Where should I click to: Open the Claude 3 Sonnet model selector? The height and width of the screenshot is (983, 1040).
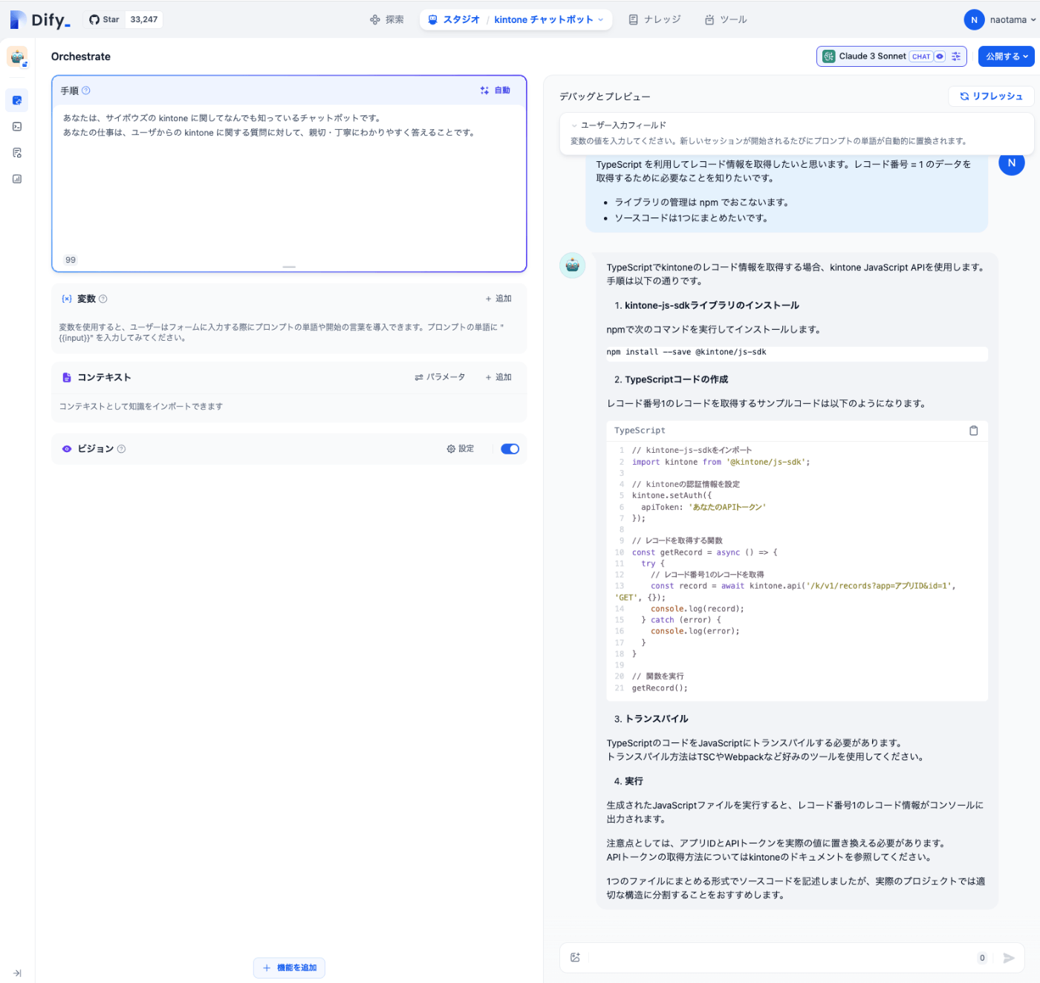tap(891, 56)
